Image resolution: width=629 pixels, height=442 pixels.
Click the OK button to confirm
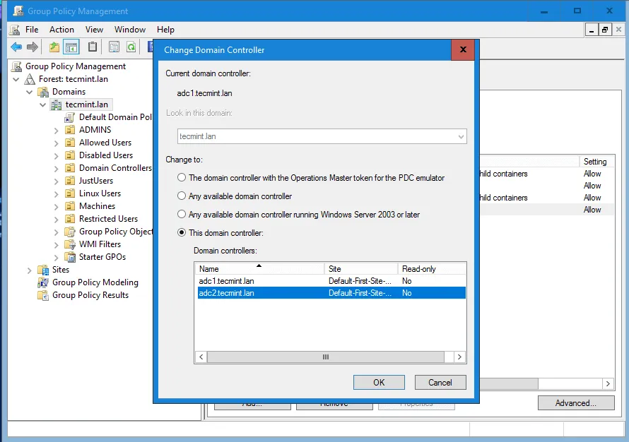(379, 382)
